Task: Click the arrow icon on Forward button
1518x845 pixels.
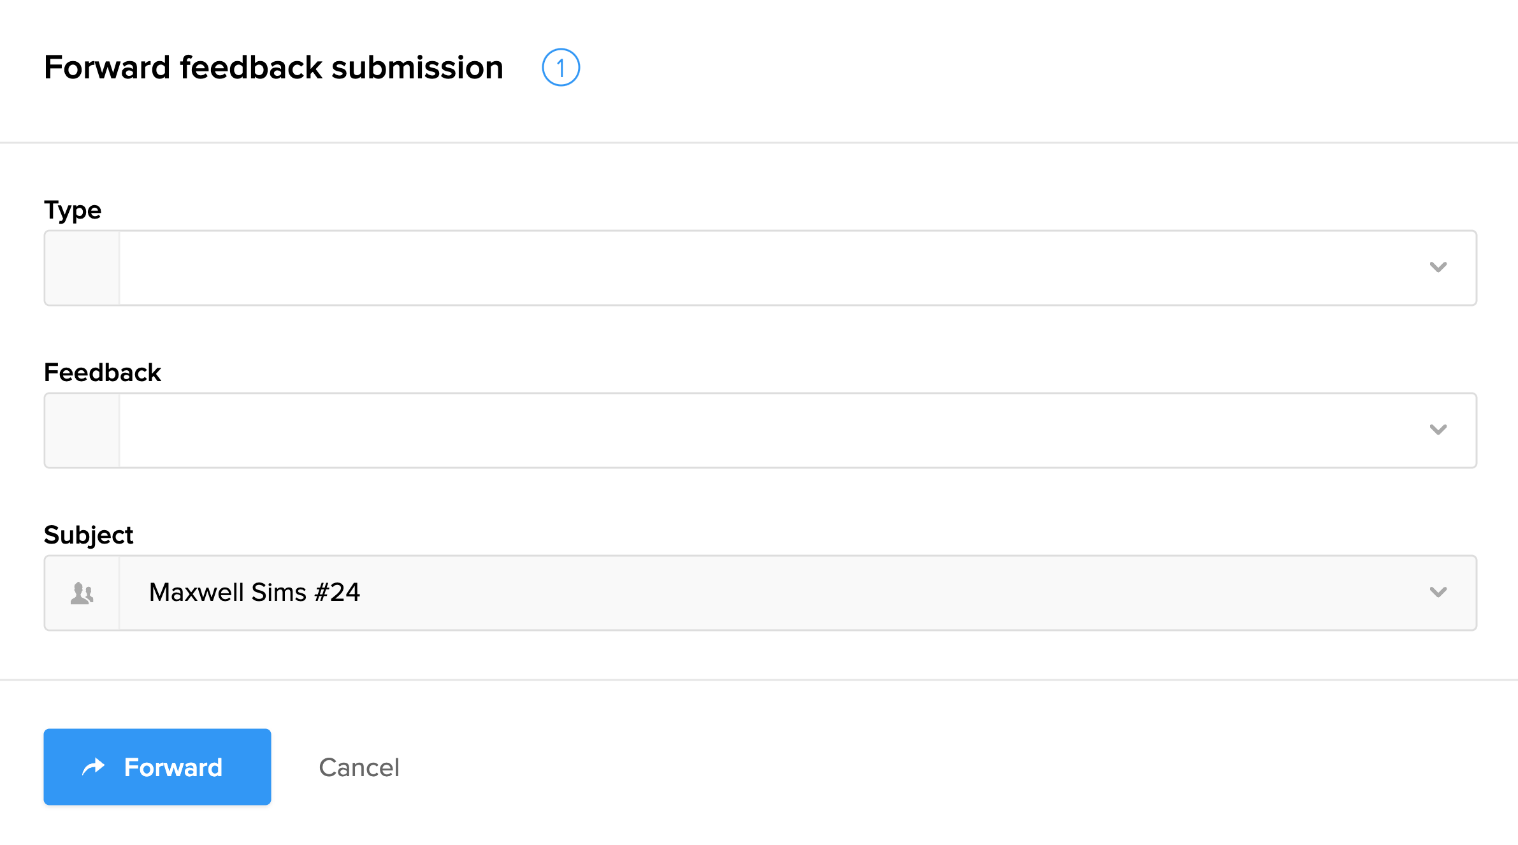Action: [94, 767]
